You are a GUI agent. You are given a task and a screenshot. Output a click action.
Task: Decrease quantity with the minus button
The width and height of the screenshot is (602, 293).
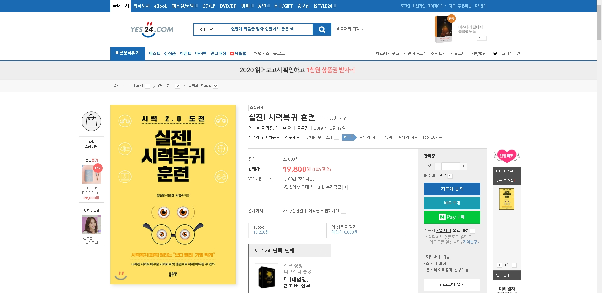pyautogui.click(x=438, y=166)
